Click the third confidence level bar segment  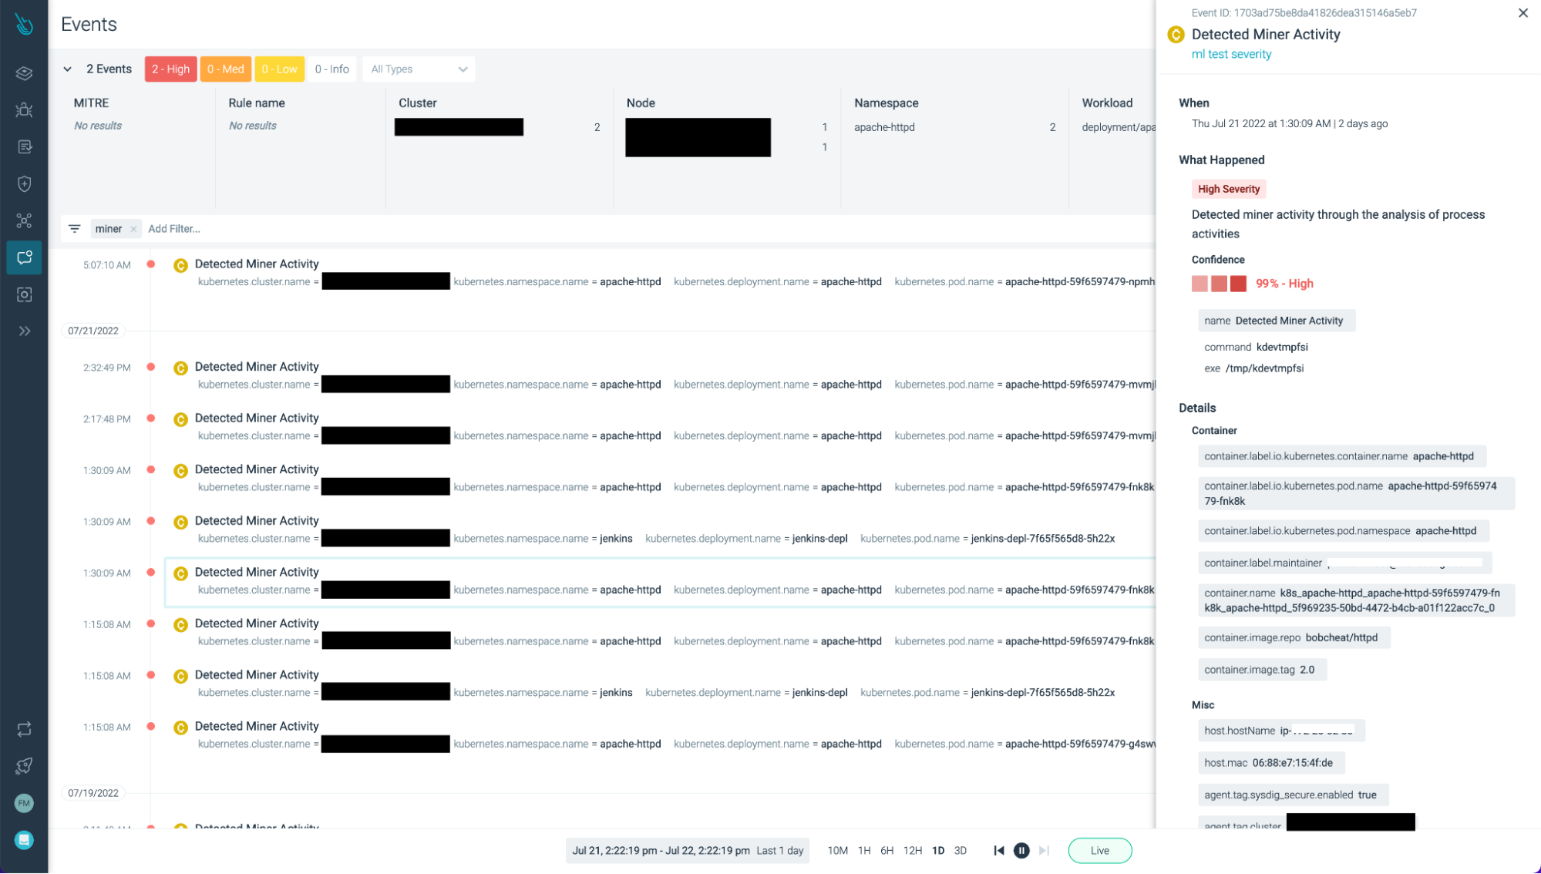(1238, 284)
